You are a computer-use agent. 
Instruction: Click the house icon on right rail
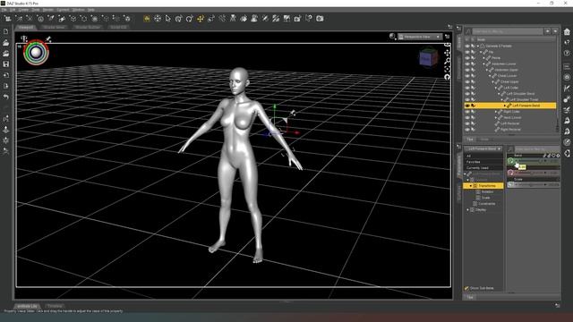point(567,32)
